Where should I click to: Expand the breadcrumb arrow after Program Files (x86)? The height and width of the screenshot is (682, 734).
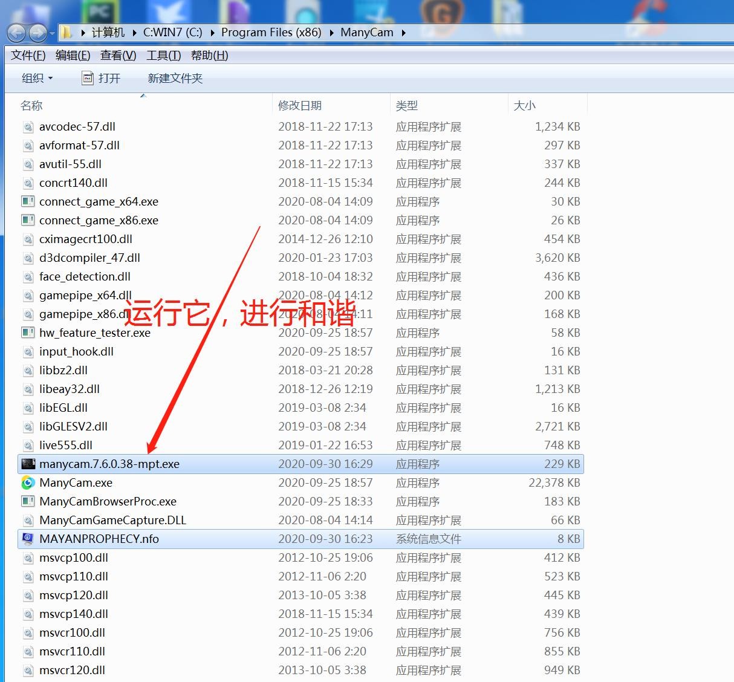click(331, 33)
